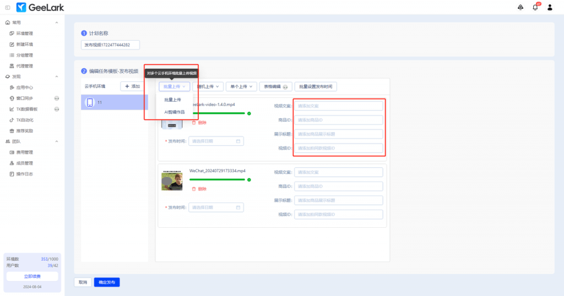Go to TK自动化 in sidebar

point(25,120)
